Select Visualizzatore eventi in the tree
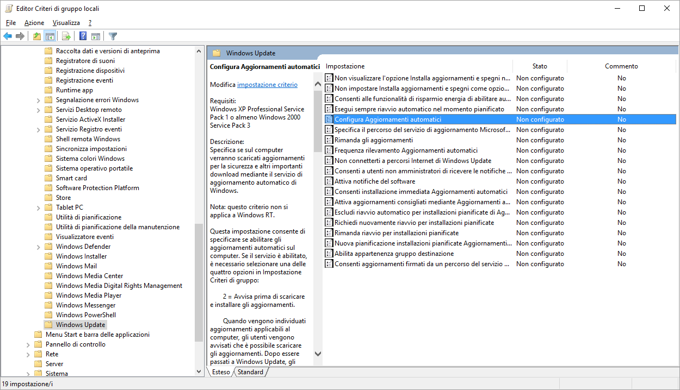 [x=84, y=237]
